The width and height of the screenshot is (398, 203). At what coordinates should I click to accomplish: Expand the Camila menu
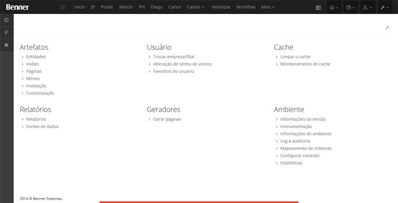point(196,7)
